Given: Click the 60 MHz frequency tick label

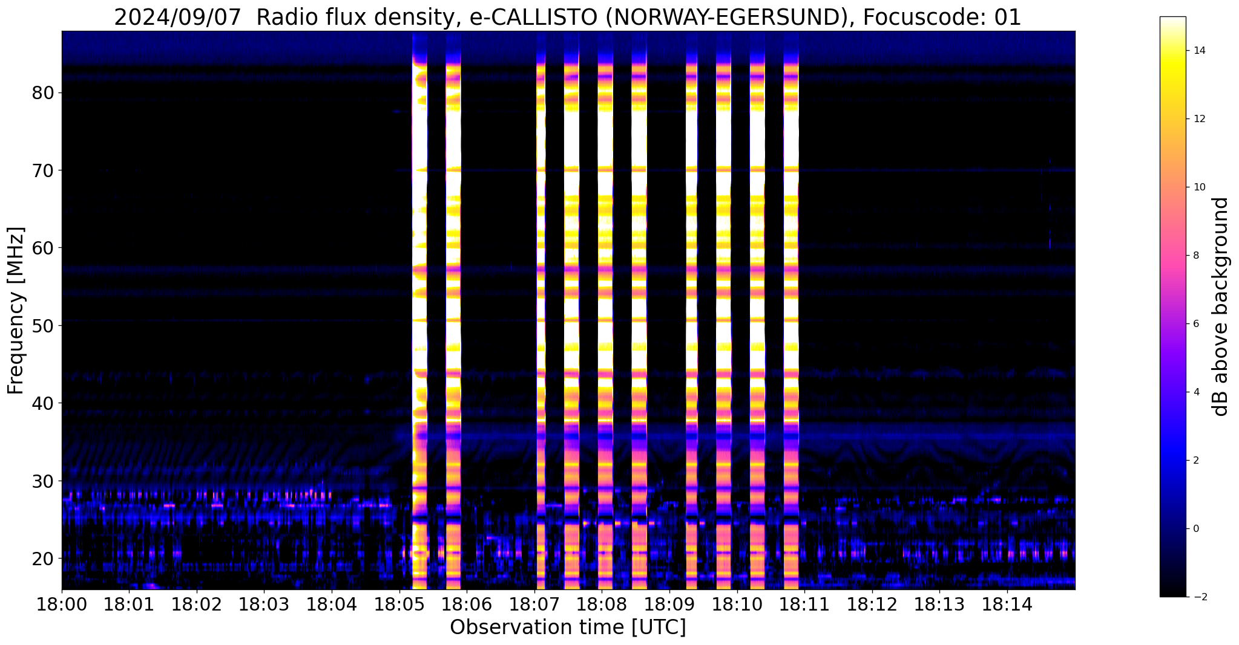Looking at the screenshot, I should 43,248.
